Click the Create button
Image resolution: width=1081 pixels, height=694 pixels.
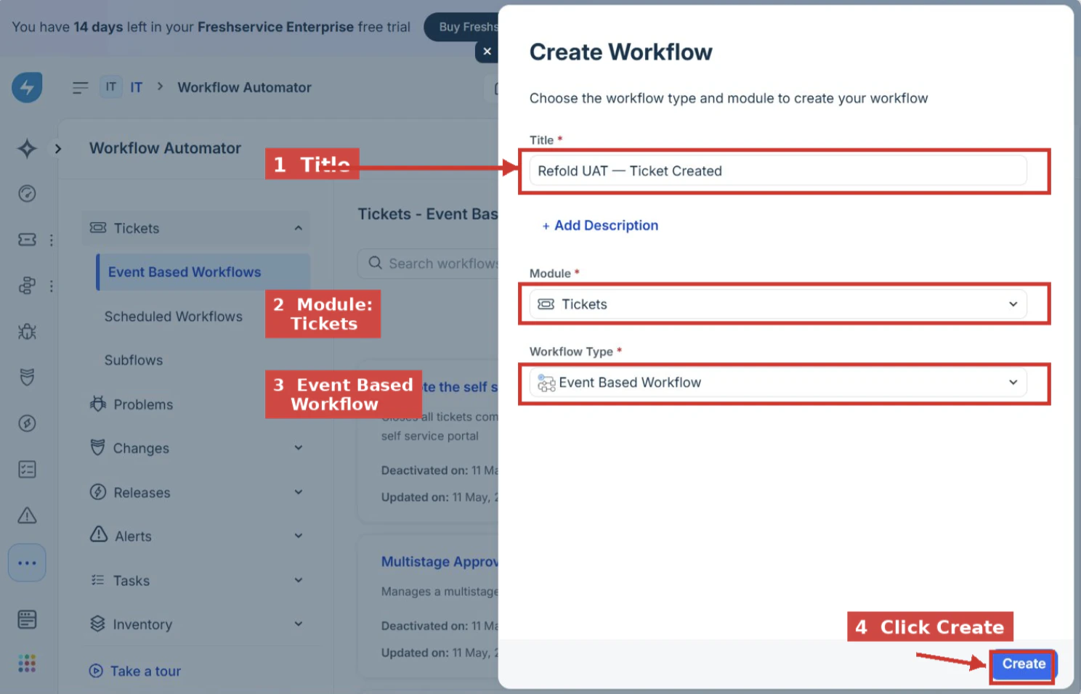1024,664
